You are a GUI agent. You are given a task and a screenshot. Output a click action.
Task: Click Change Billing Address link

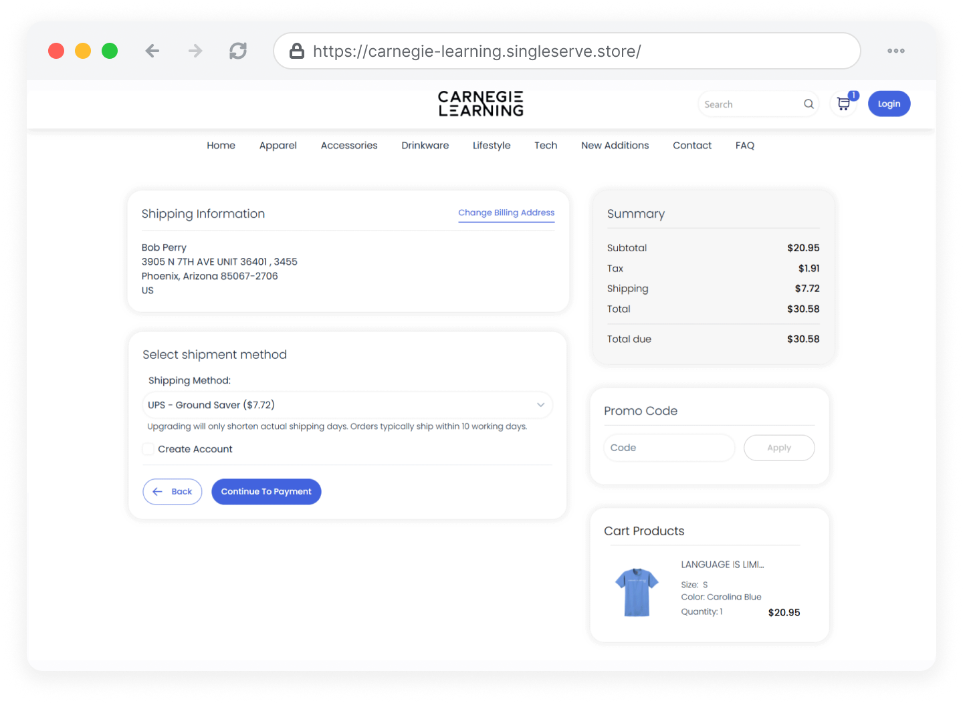pos(506,213)
